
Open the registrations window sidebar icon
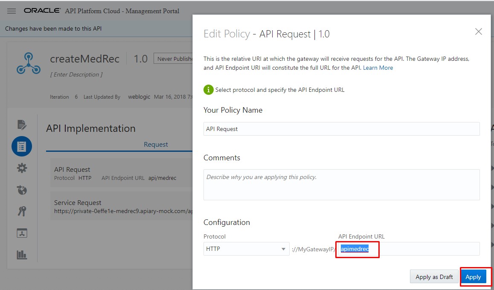tap(22, 233)
